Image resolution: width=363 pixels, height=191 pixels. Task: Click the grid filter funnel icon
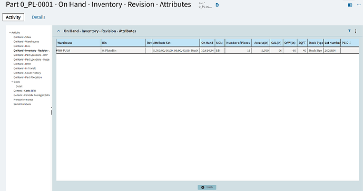(x=349, y=31)
